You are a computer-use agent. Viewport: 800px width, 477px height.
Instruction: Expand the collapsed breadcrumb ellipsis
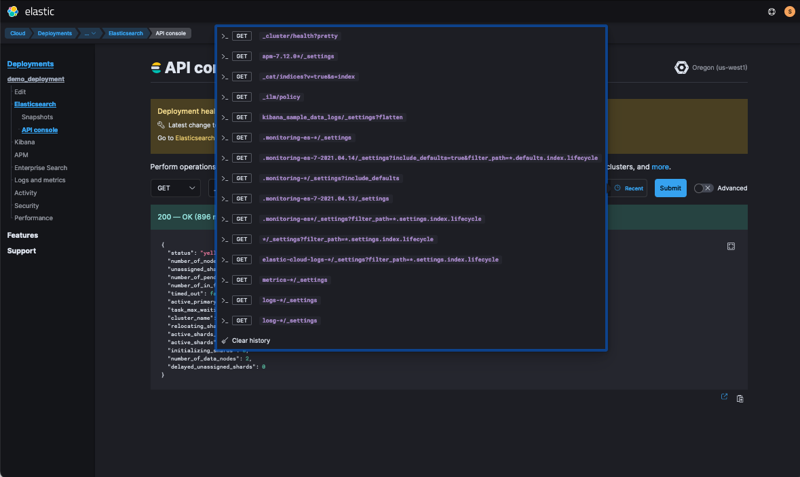(90, 33)
